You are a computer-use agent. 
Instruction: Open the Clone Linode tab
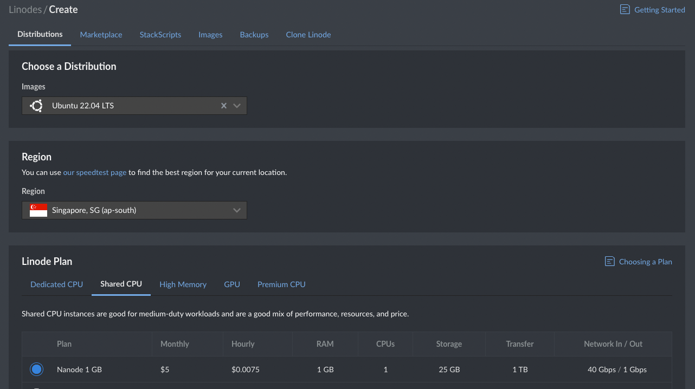point(308,35)
